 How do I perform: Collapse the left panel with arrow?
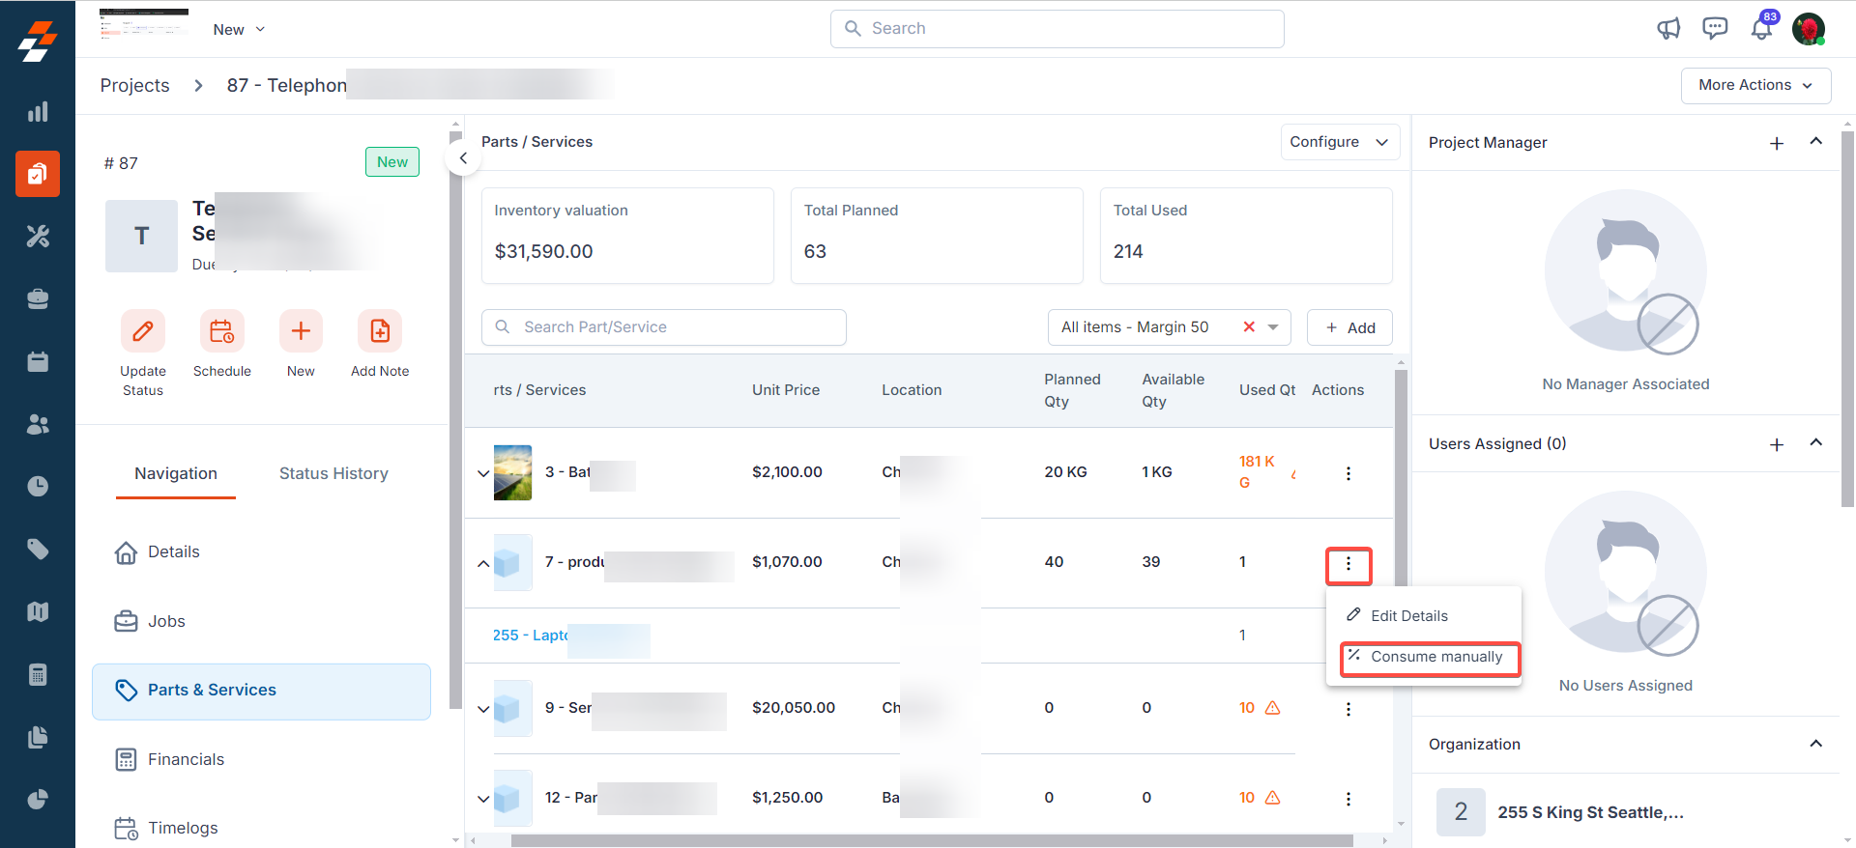coord(463,158)
